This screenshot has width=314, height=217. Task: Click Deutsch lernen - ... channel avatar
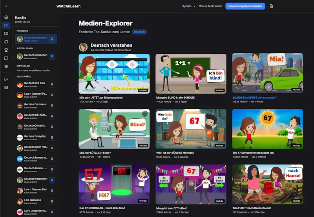coord(20,170)
